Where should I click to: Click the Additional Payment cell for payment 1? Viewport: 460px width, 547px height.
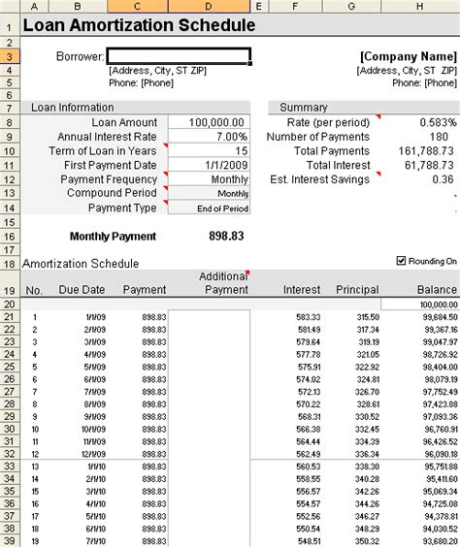pos(209,317)
